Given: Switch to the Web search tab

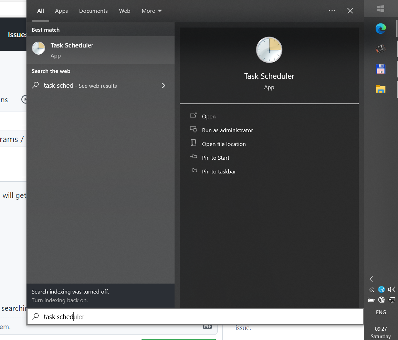Looking at the screenshot, I should coord(125,11).
